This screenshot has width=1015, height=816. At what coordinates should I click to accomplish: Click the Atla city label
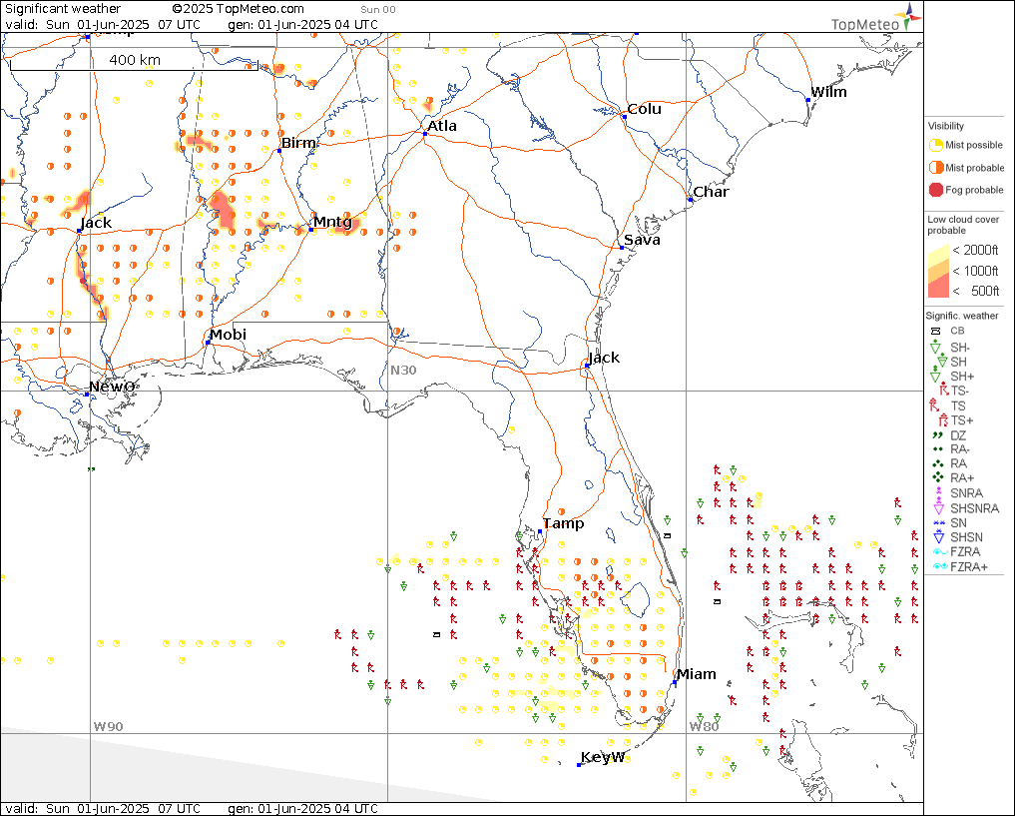pyautogui.click(x=442, y=126)
